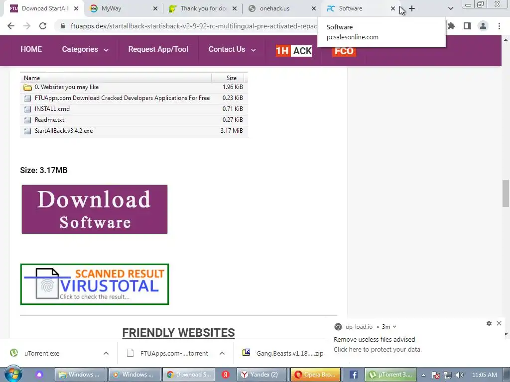Open Yandex red Я taskbar icon
This screenshot has height=382, width=510.
pos(226,375)
